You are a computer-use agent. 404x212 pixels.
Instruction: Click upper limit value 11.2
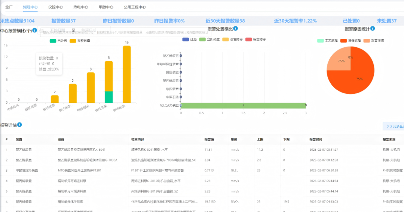(260, 150)
